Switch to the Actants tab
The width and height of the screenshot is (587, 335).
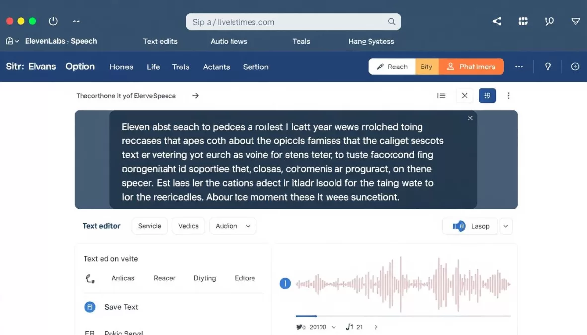[x=216, y=67]
